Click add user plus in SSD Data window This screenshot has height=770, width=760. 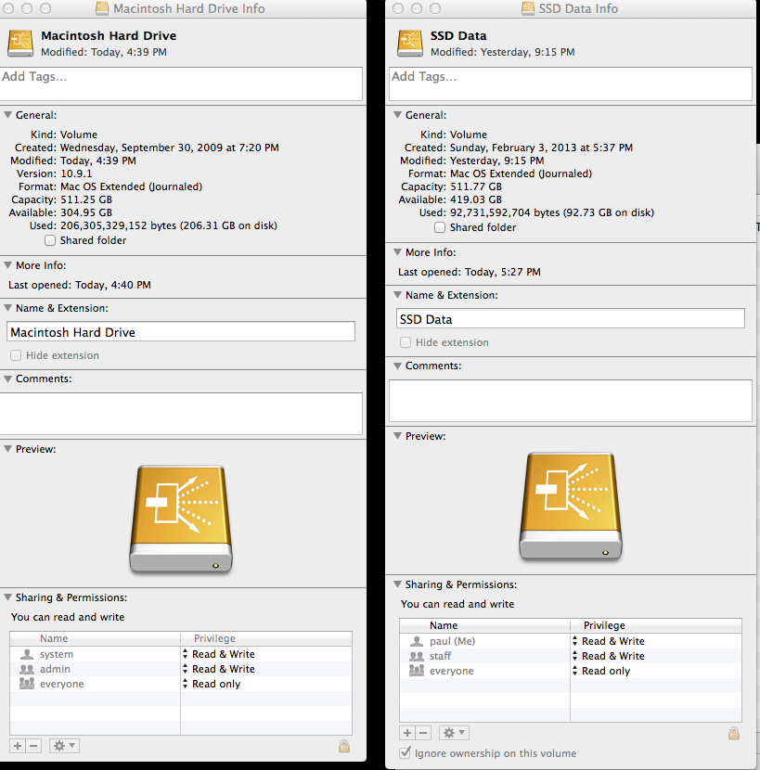tap(407, 733)
